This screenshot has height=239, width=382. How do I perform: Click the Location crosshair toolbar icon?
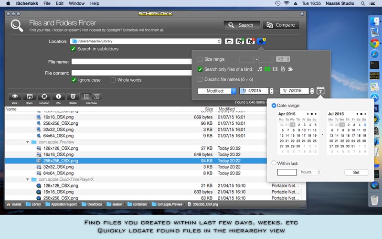pos(44,97)
